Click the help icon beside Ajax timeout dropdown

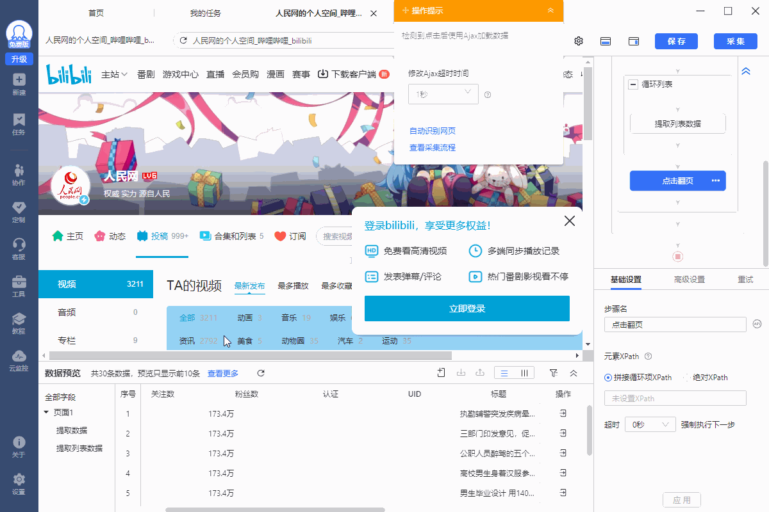(x=488, y=95)
